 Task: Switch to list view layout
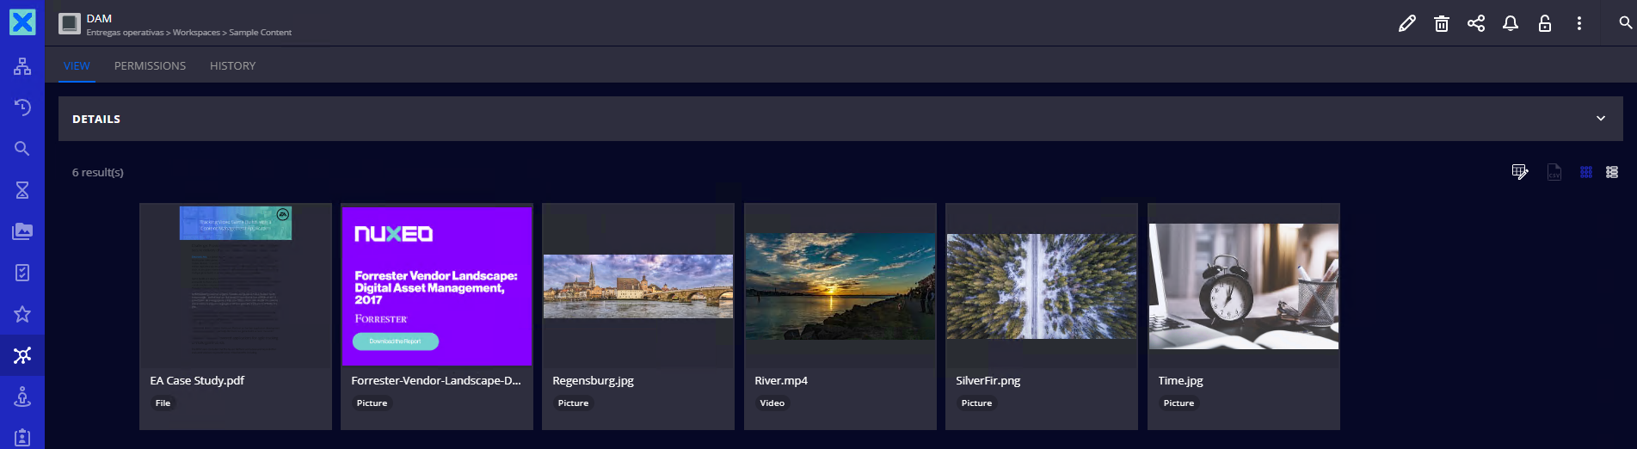pos(1612,173)
